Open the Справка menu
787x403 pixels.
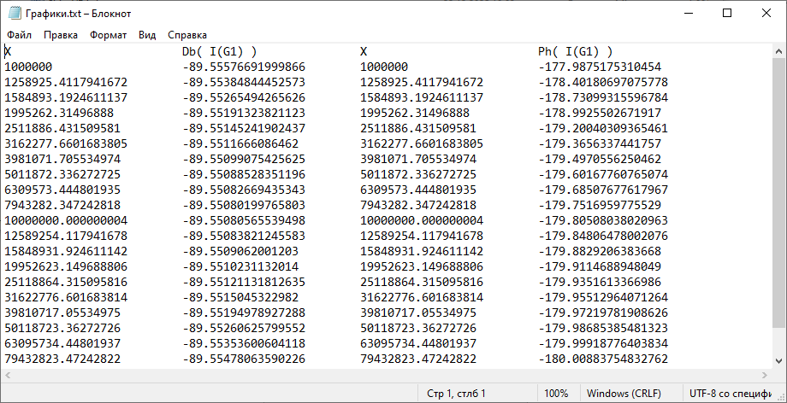187,35
